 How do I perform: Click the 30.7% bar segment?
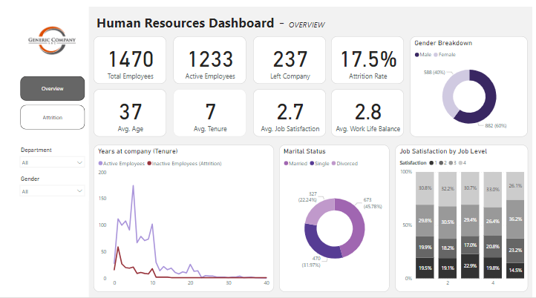coord(470,188)
